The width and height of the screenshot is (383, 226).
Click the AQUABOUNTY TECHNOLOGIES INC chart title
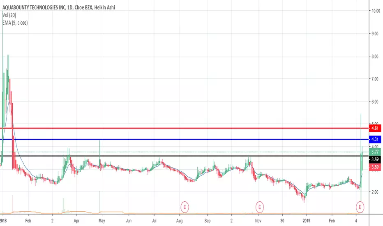(x=59, y=7)
